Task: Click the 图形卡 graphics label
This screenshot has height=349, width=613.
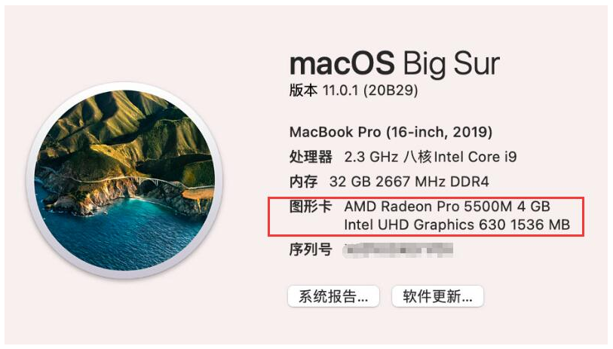Action: (x=311, y=206)
